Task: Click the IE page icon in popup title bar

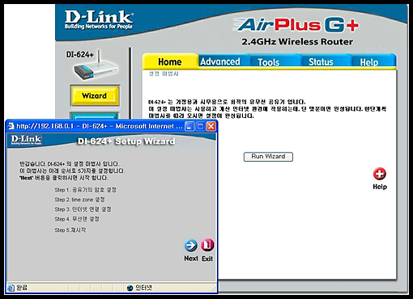Action: tap(11, 126)
